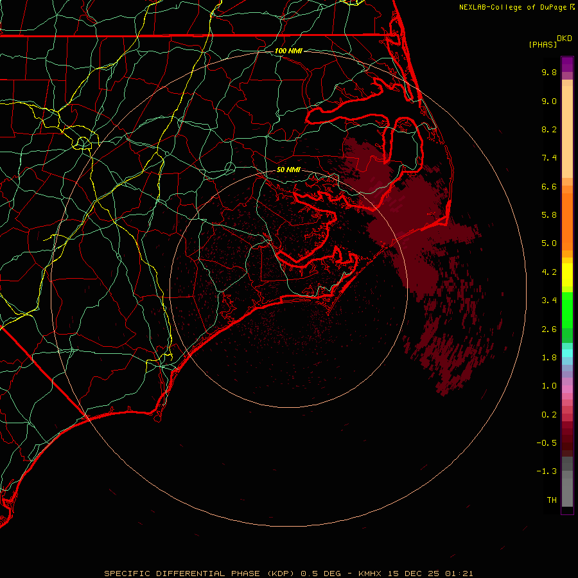Click the 5.8 legend scale label
Viewport: 578px width, 578px height.
coord(549,215)
